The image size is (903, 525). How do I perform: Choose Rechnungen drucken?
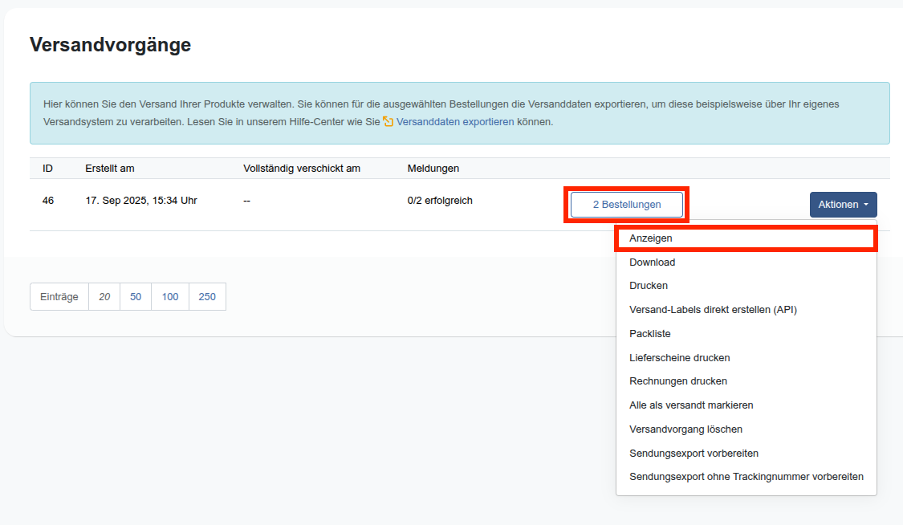[x=746, y=381]
